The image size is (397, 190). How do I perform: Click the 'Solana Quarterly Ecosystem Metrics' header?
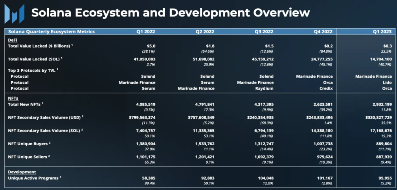[x=51, y=32]
